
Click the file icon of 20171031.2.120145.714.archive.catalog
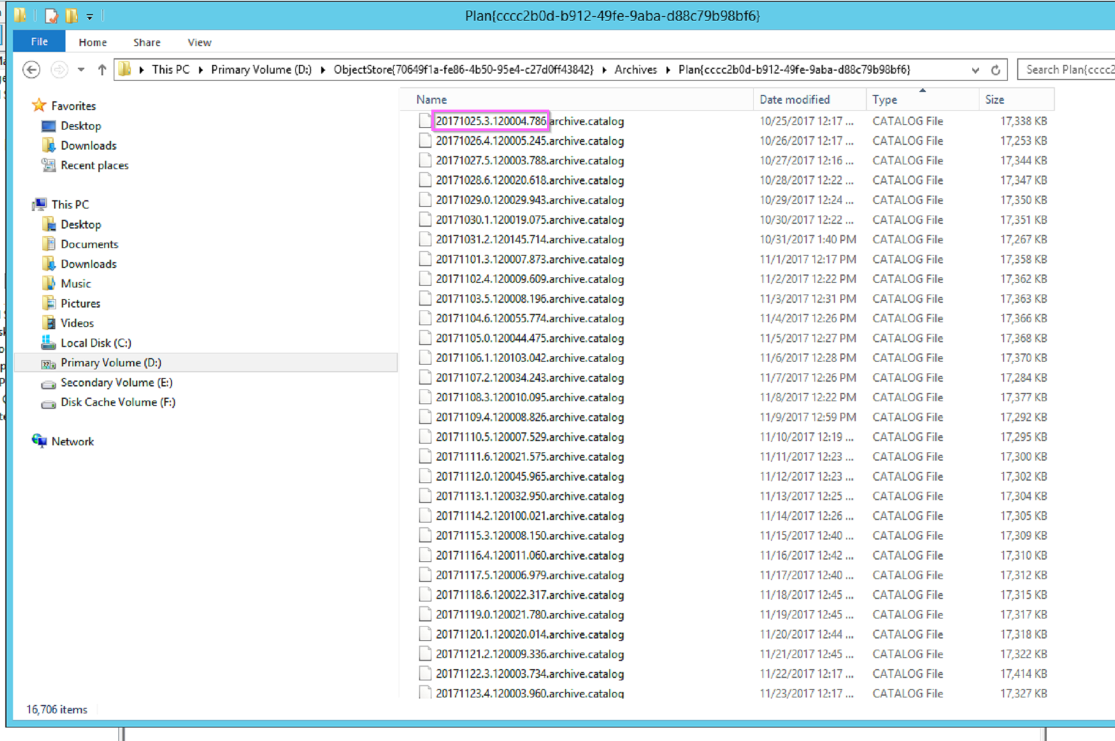(x=425, y=240)
